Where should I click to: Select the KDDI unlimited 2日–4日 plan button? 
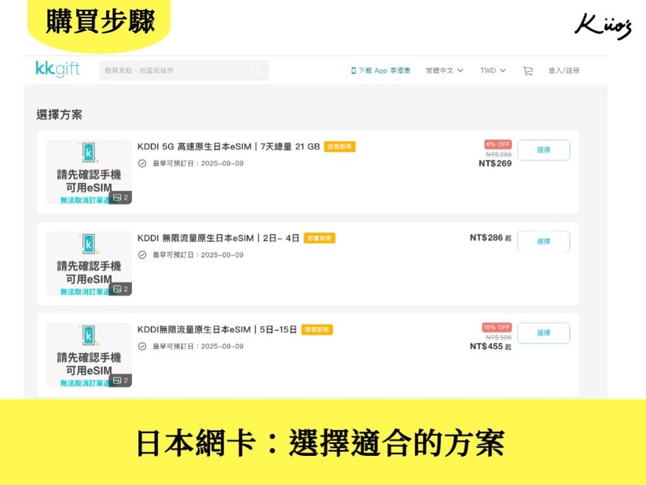pos(543,241)
